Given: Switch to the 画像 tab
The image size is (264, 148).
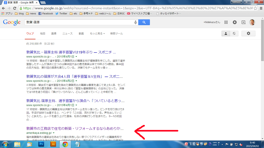Looking at the screenshot, I should 54,33.
